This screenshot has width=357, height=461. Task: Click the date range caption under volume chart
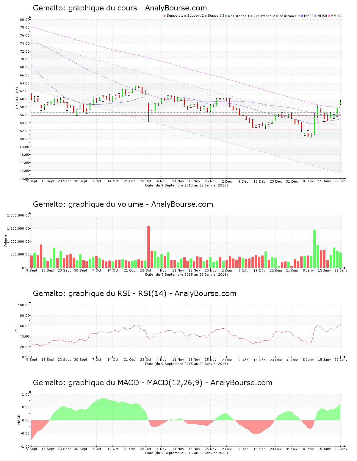(186, 275)
